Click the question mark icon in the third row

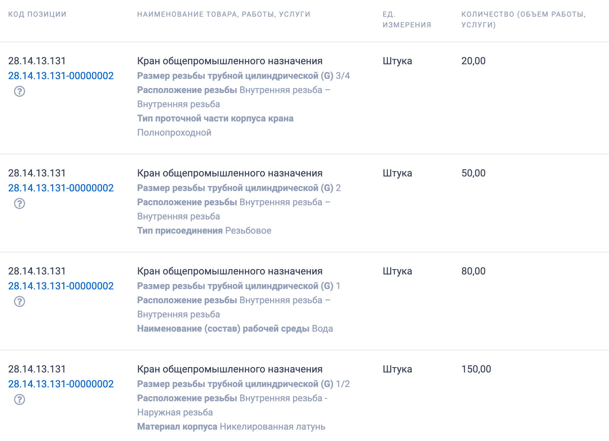(x=20, y=302)
